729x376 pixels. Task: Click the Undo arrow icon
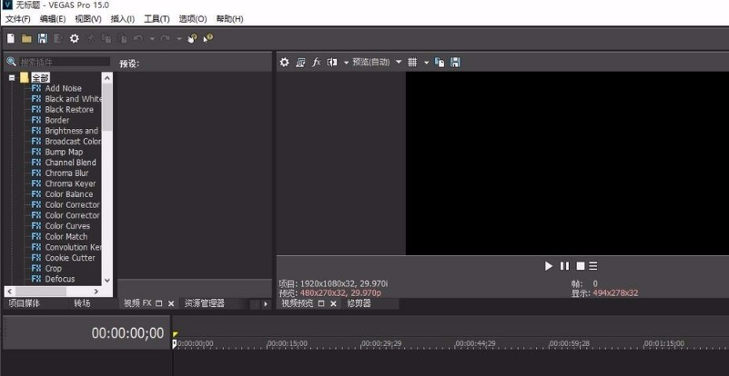pos(138,38)
